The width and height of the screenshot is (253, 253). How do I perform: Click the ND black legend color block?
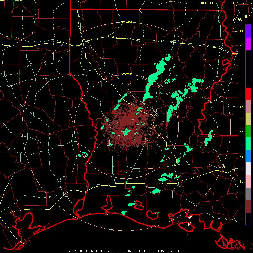coord(248,219)
